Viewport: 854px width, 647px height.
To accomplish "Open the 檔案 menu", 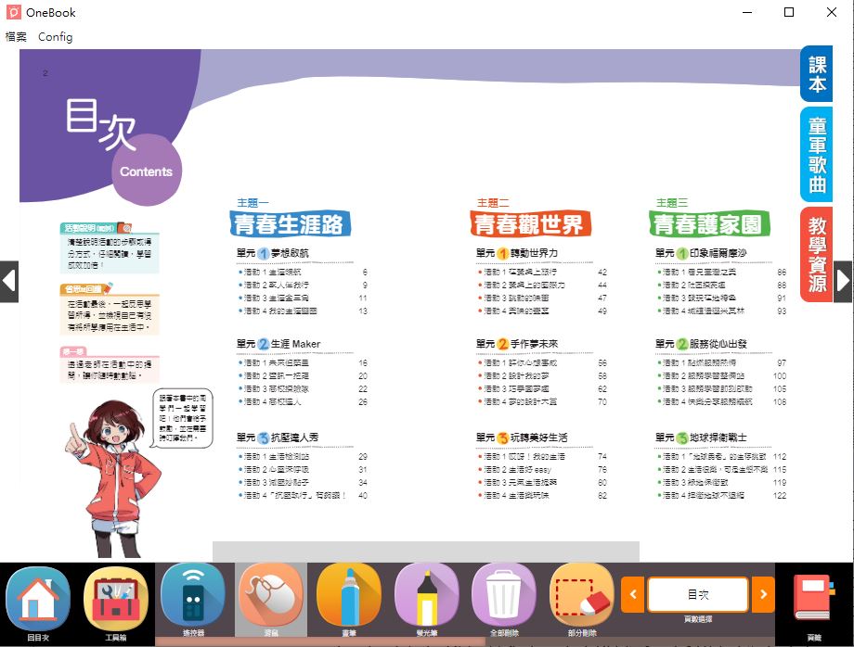I will coord(16,36).
